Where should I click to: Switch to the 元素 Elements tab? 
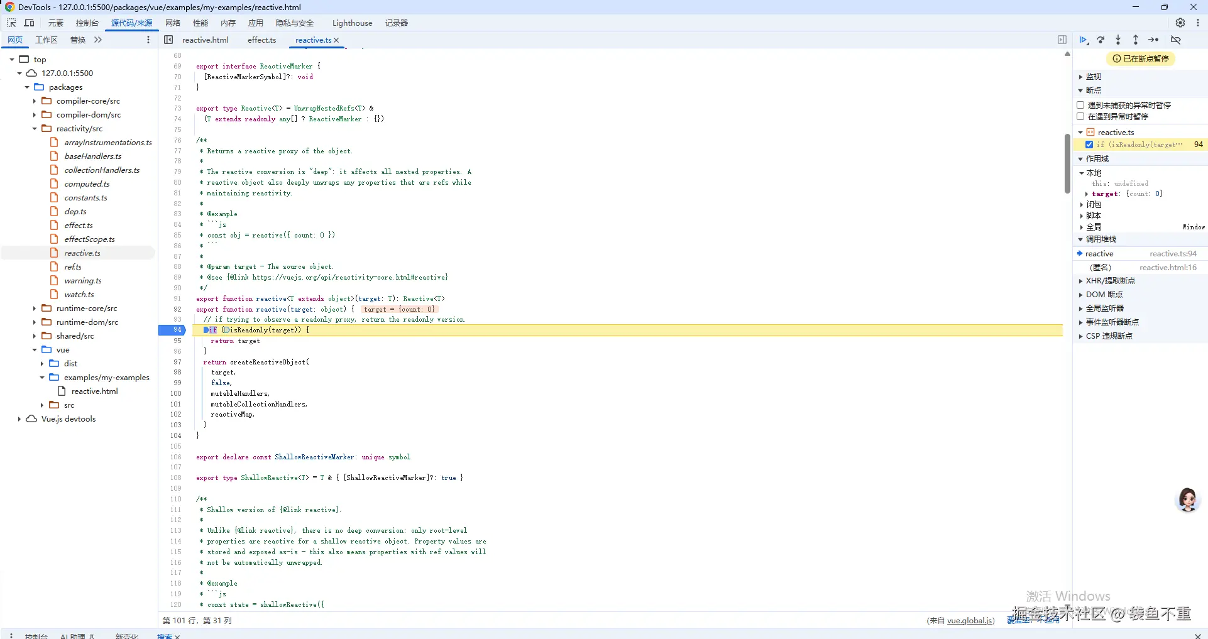[56, 23]
